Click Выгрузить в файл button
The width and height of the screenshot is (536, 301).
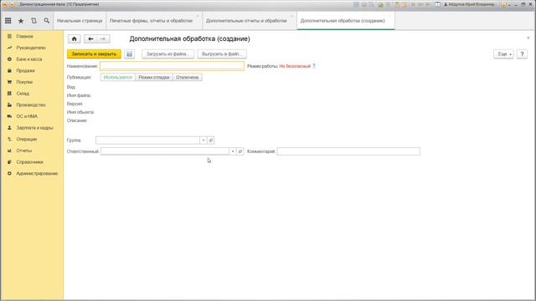coord(222,54)
